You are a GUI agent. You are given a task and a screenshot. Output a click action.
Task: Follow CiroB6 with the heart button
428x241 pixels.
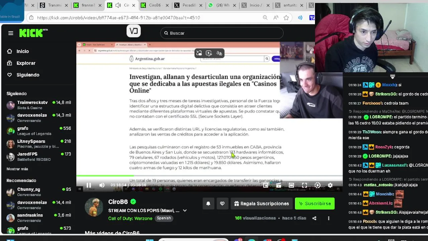coord(222,204)
